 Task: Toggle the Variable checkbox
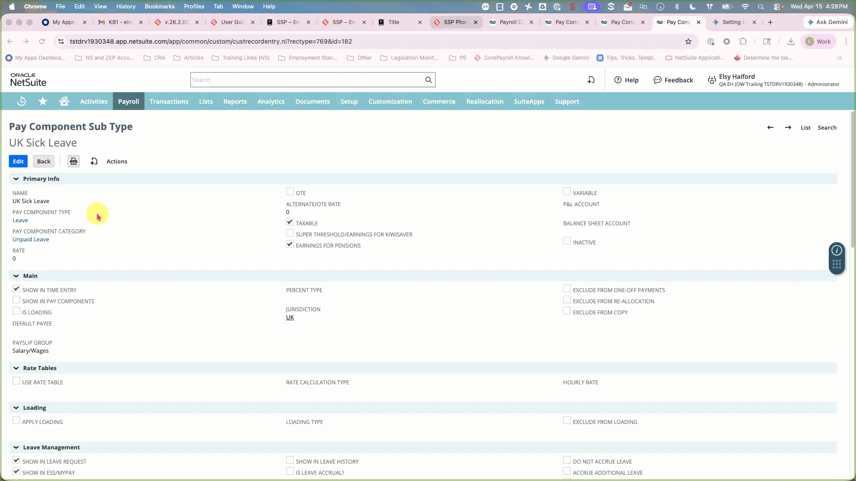point(567,192)
